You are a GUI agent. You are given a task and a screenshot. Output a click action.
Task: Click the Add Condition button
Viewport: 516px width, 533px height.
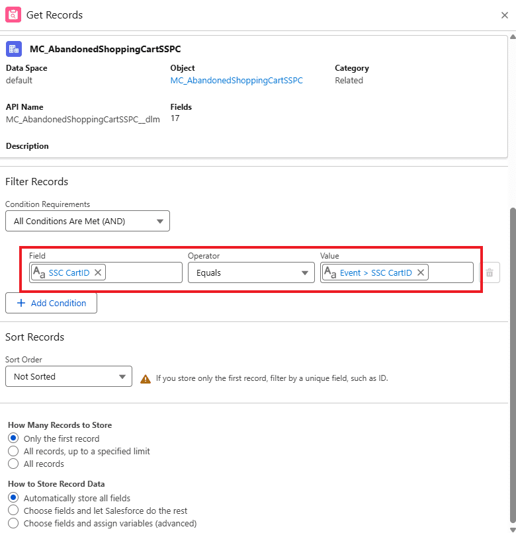click(51, 303)
